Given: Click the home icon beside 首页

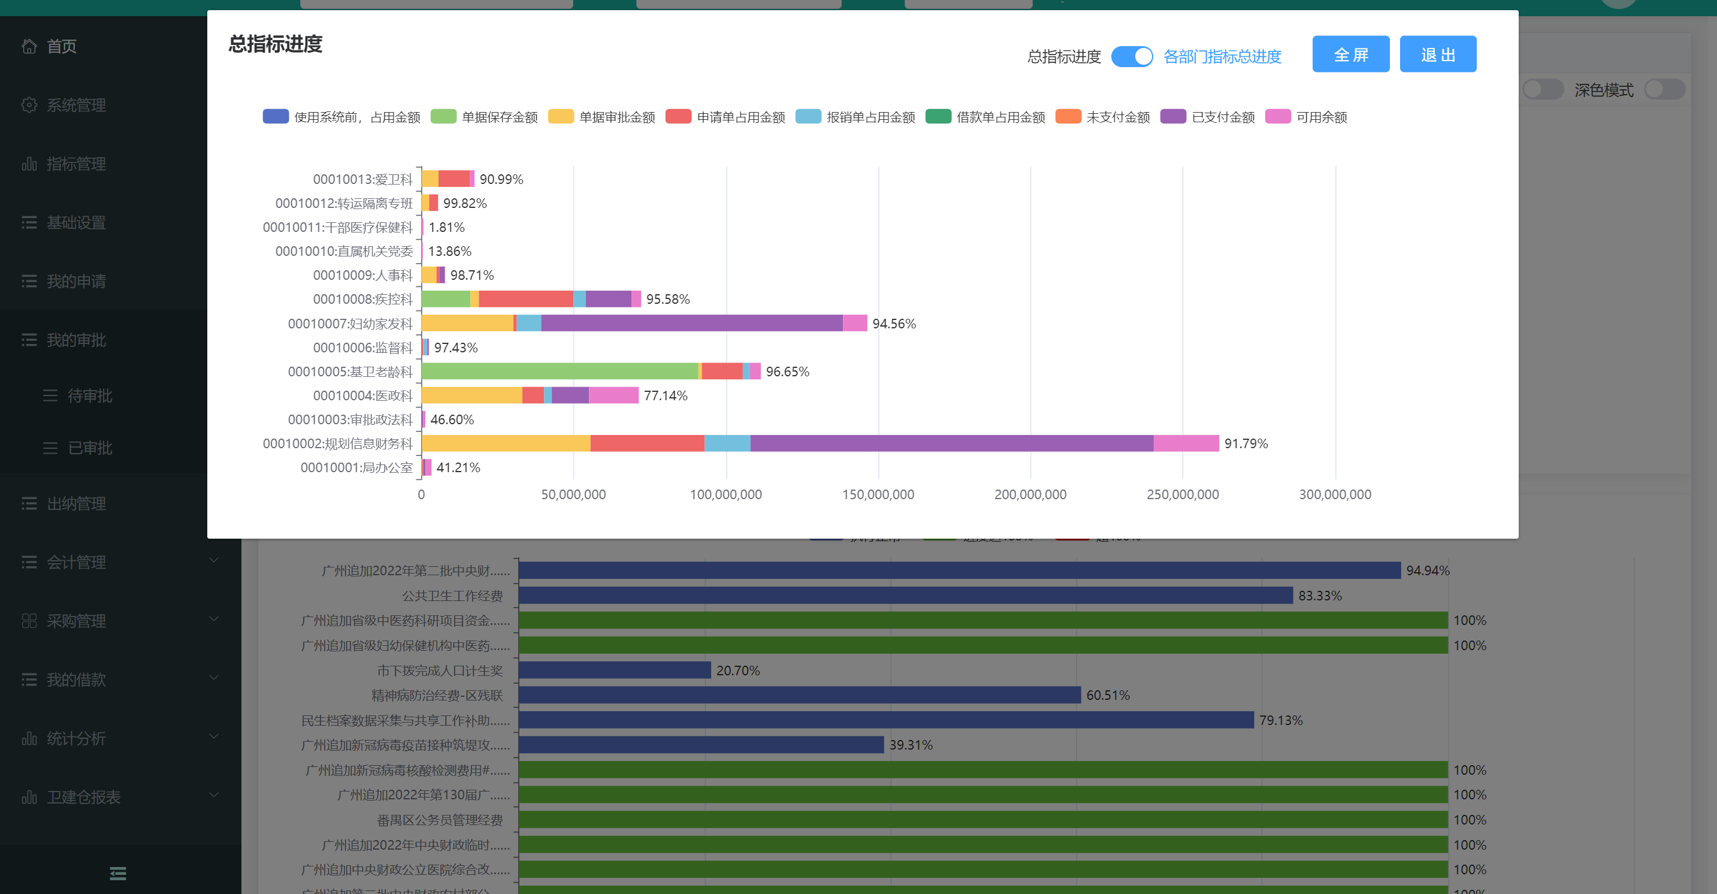Looking at the screenshot, I should 29,46.
